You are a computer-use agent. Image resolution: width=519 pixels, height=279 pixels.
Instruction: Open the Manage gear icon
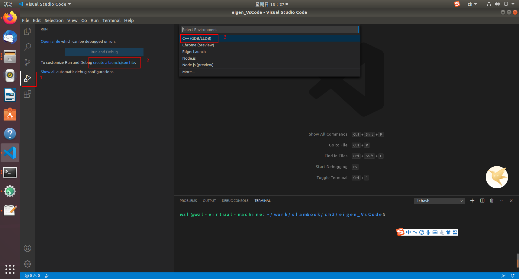27,264
